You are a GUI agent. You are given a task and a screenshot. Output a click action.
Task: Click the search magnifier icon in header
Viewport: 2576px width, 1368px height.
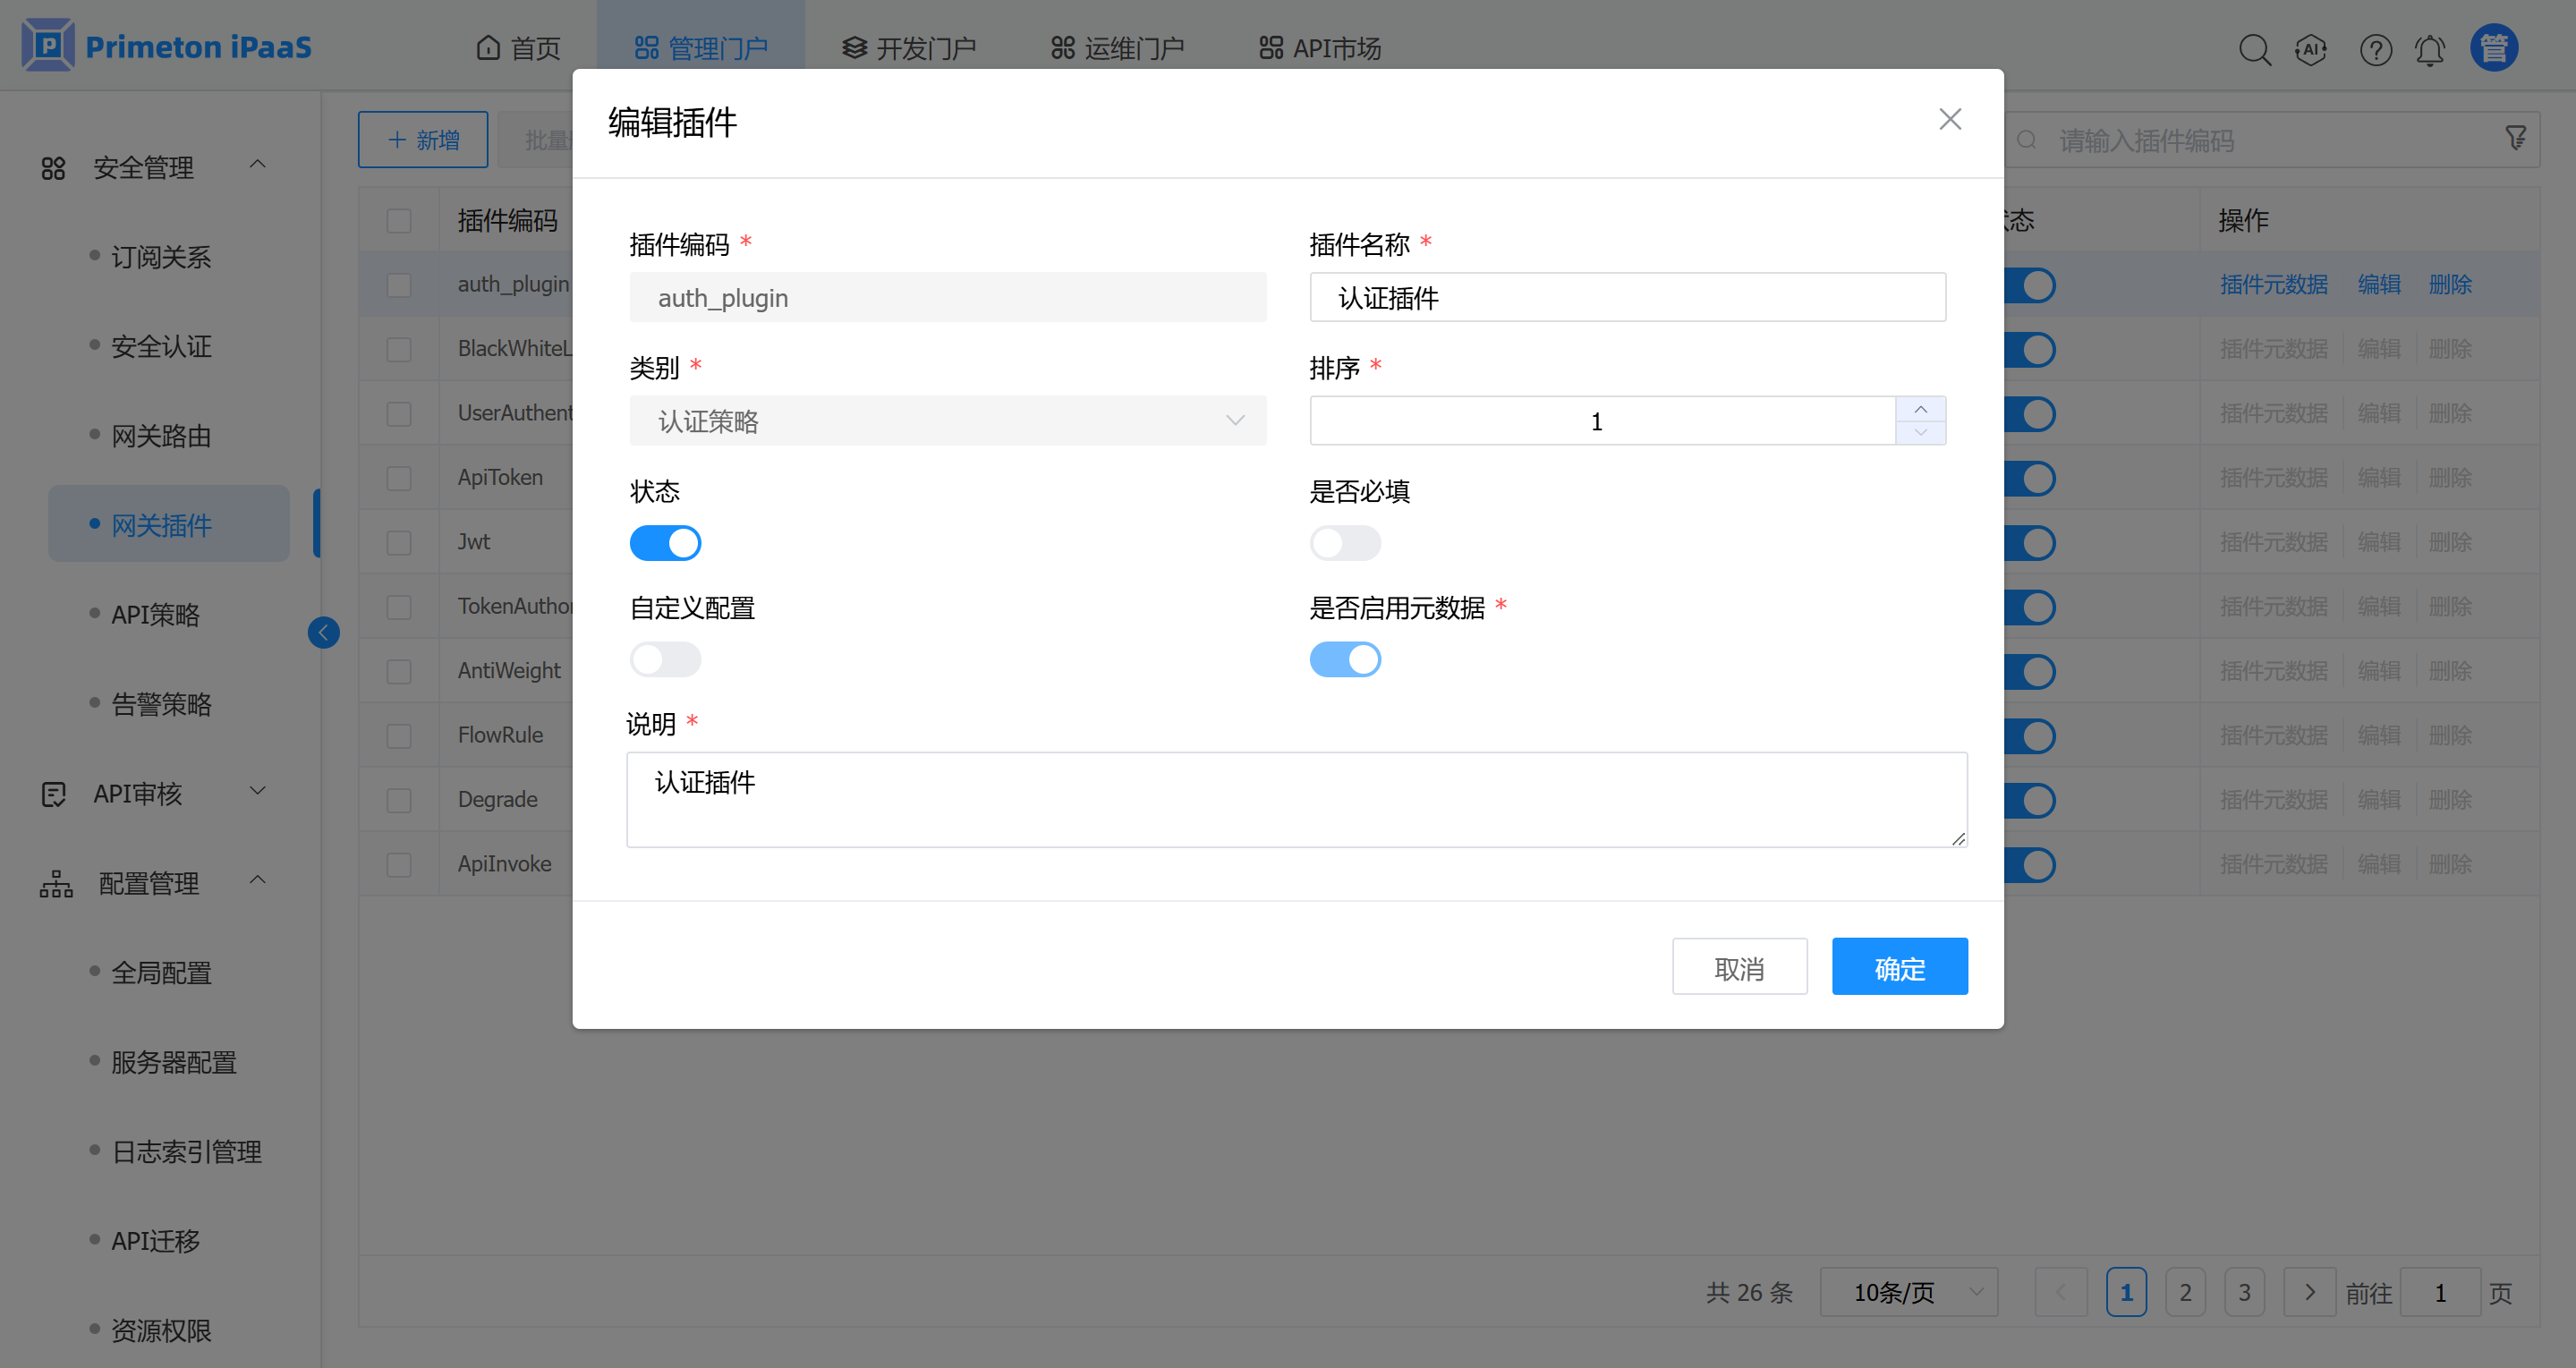tap(2254, 49)
